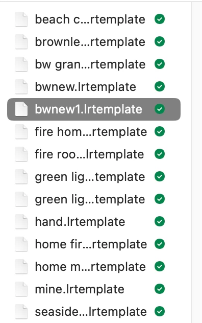Click the file icon beside beach c...rtemplate
Image resolution: width=202 pixels, height=323 pixels.
point(21,19)
